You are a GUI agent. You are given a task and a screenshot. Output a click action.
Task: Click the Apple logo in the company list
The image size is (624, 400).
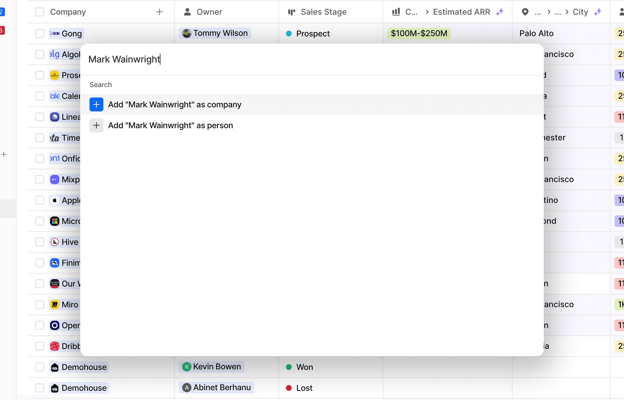(x=54, y=200)
